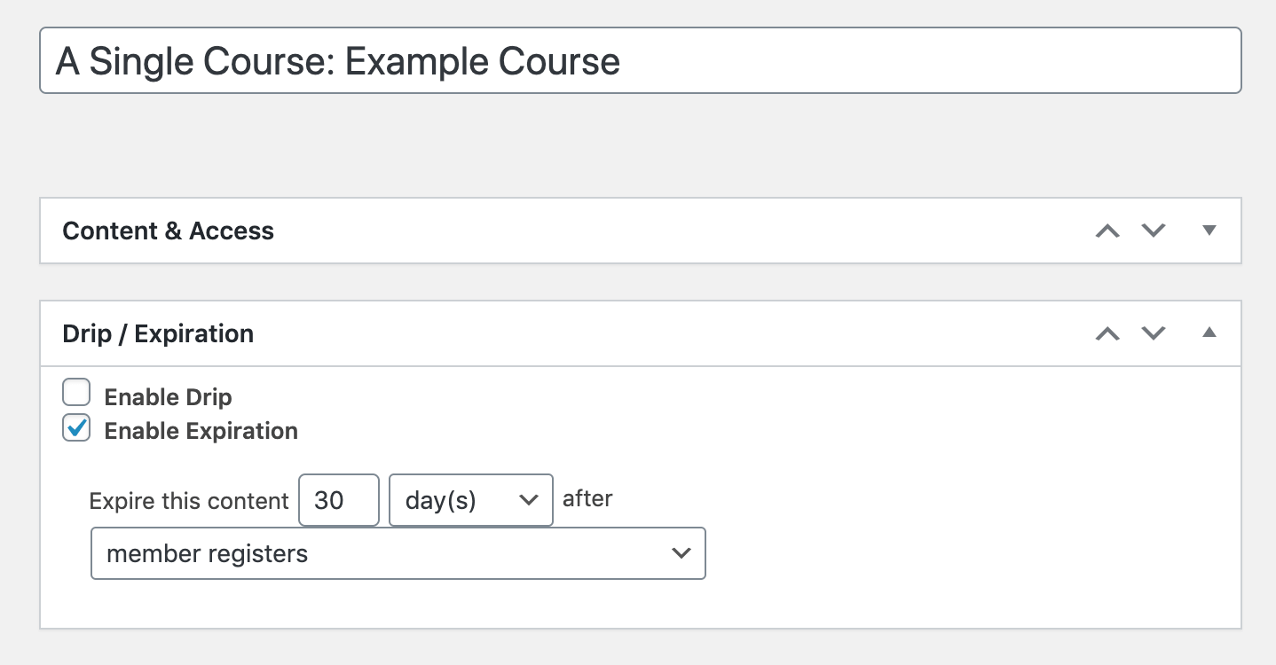Click the Drip / Expiration header title
Viewport: 1276px width, 665px height.
click(x=158, y=333)
